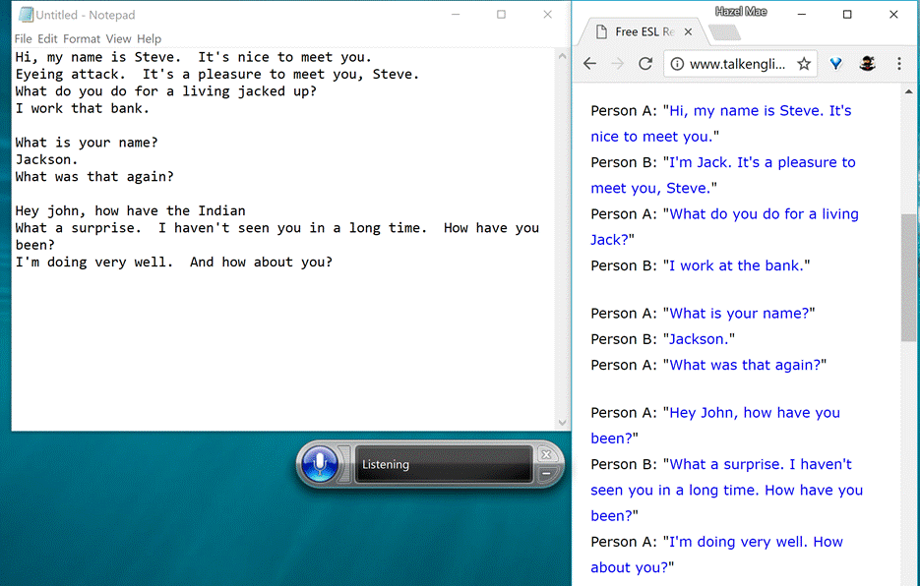Minimize the speech recognition bar
The width and height of the screenshot is (920, 586).
pyautogui.click(x=546, y=474)
